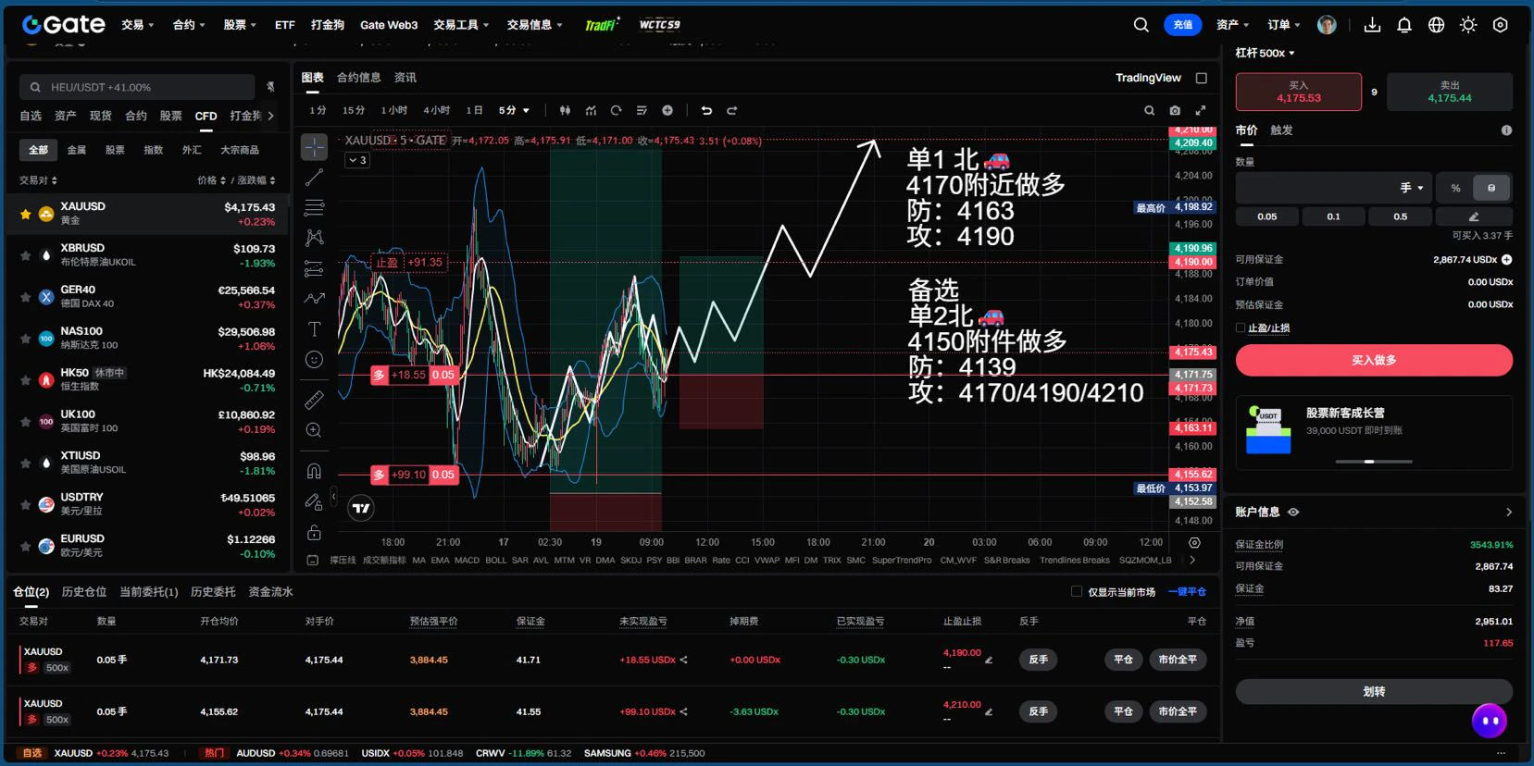Click the undo arrow in chart toolbar
Viewport: 1534px width, 766px height.
(x=706, y=110)
